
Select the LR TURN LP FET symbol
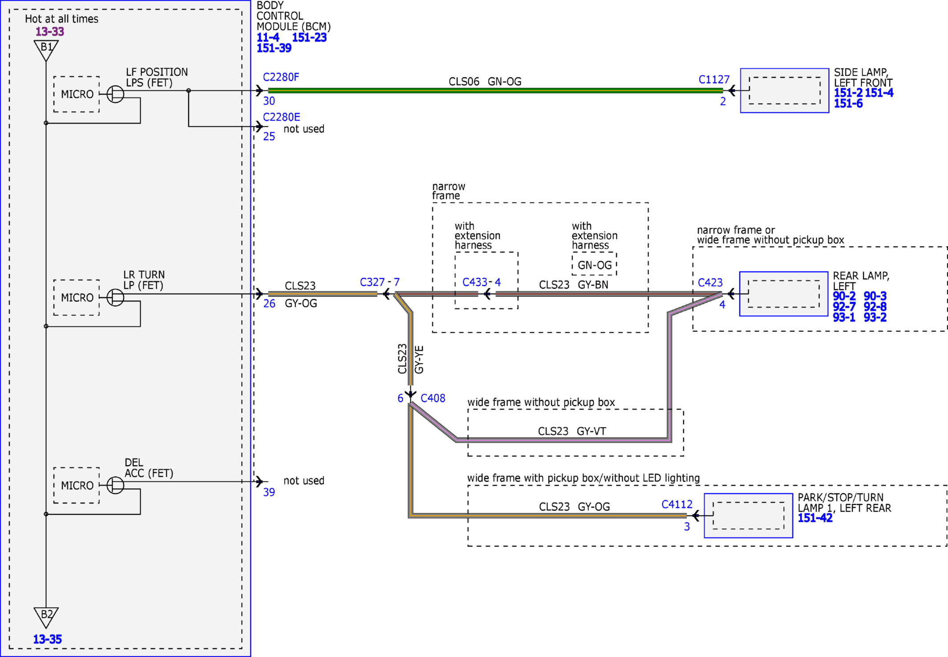tap(115, 297)
